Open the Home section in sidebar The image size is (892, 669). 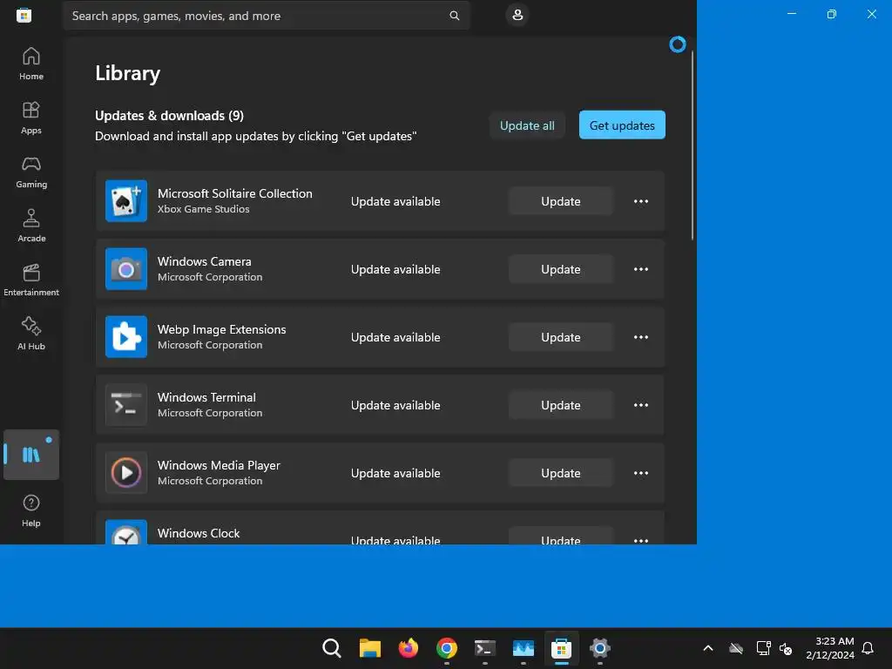click(31, 64)
